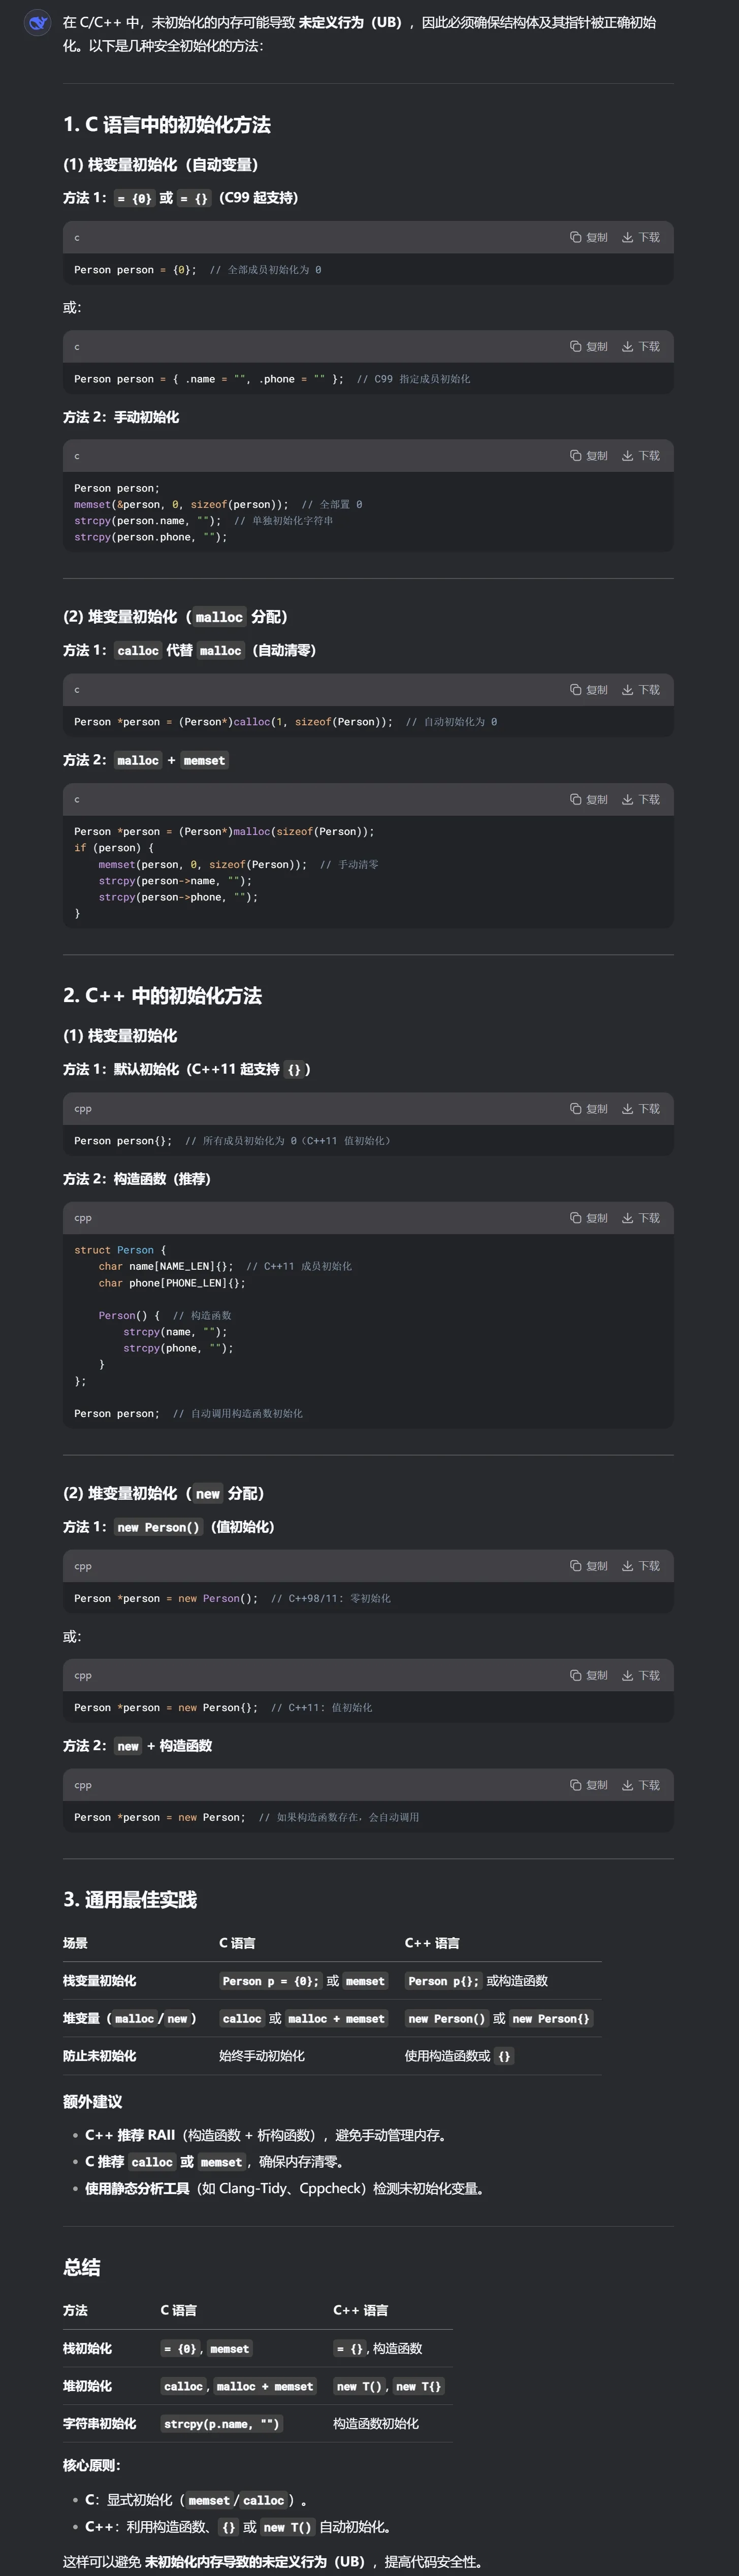Download the 'new Person;' constructor call snippet
Viewport: 739px width, 2576px height.
(x=640, y=1785)
